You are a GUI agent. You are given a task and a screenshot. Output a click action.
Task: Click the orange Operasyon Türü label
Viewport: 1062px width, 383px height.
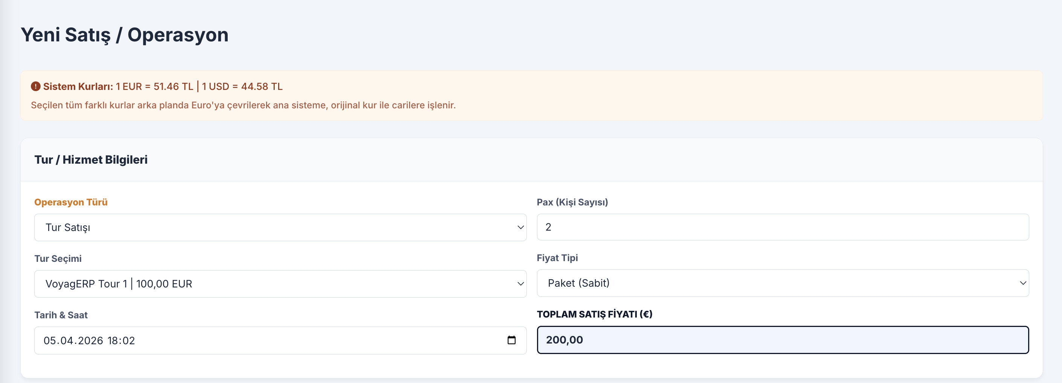(x=71, y=202)
